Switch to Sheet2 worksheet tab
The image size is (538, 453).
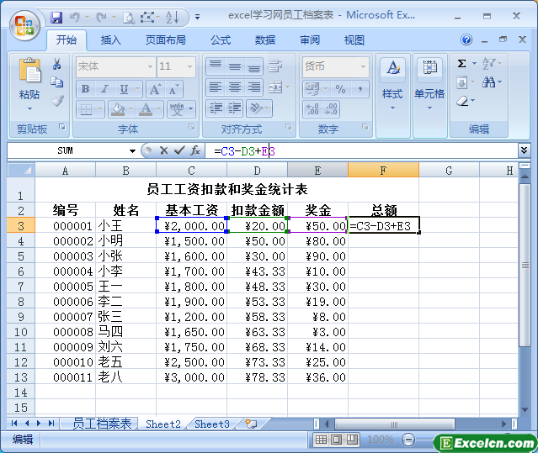click(x=162, y=424)
